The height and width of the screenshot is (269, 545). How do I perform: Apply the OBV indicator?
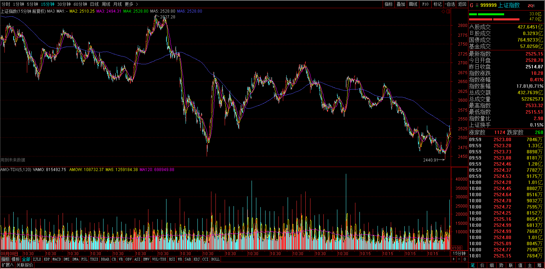tap(128, 259)
